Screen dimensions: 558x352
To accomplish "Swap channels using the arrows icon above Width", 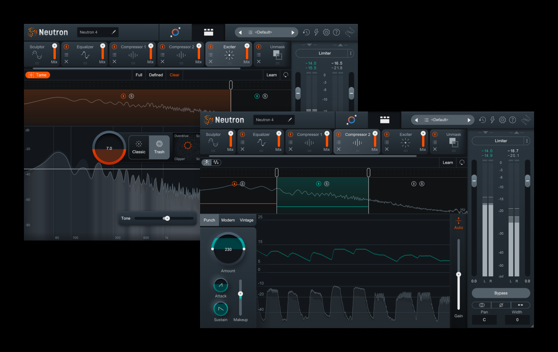I will point(520,305).
